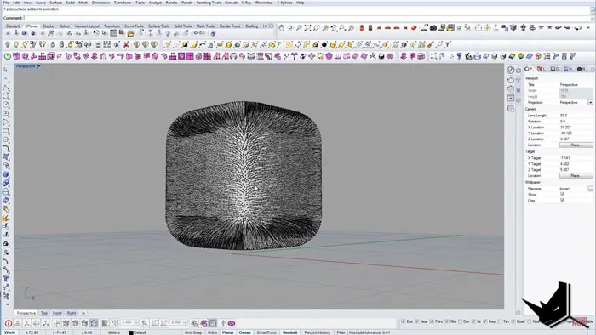Image resolution: width=596 pixels, height=335 pixels.
Task: Toggle the Int osnap checkbox
Action: pyautogui.click(x=473, y=321)
